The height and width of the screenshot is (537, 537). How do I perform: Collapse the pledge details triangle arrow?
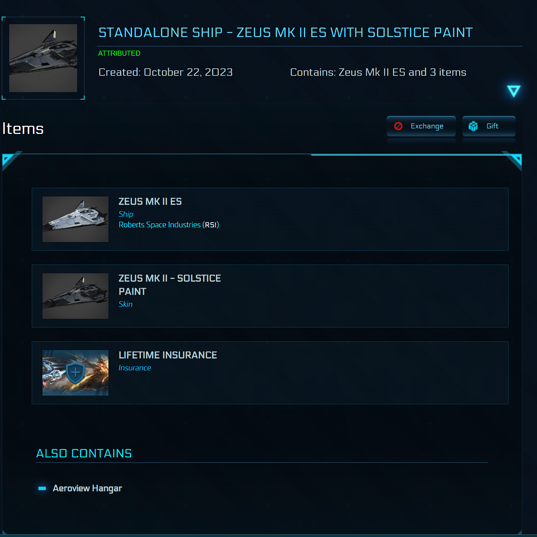point(514,91)
